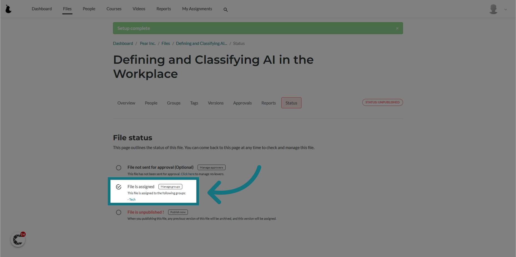Click the Status breadcrumb text
Viewport: 516px width, 257px height.
(239, 44)
